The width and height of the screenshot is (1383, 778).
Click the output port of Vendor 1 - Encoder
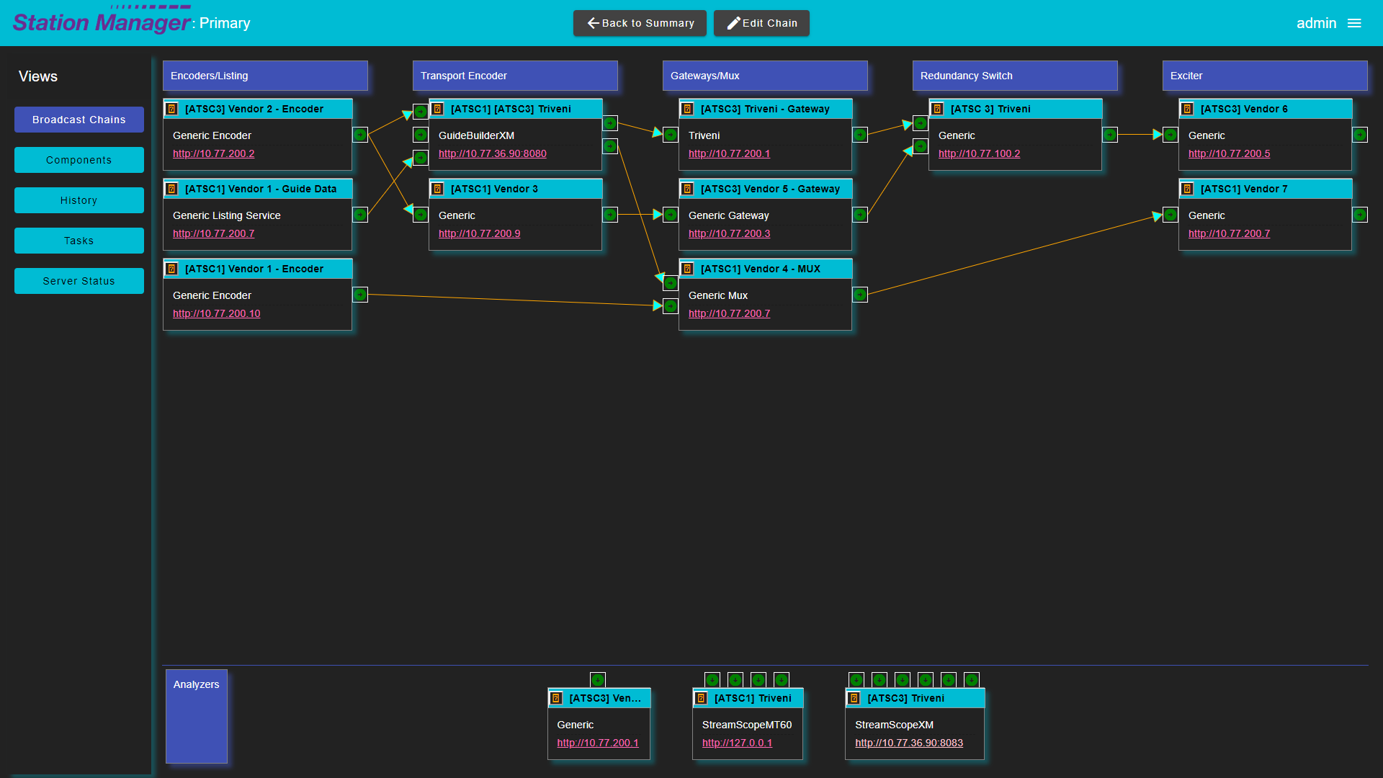(x=360, y=295)
